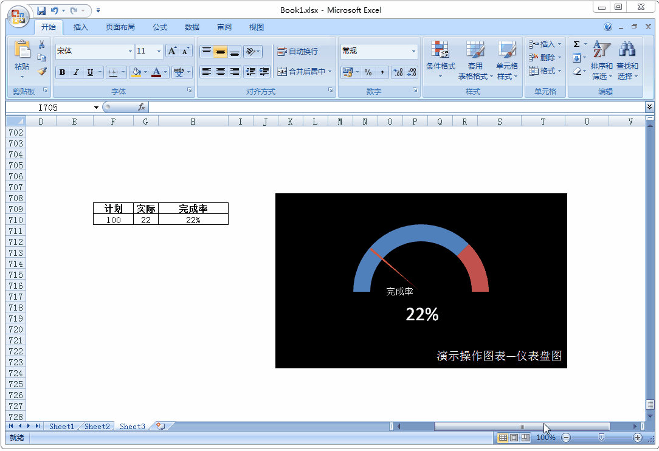
Task: Click 插入 insert cells button
Action: pyautogui.click(x=545, y=44)
